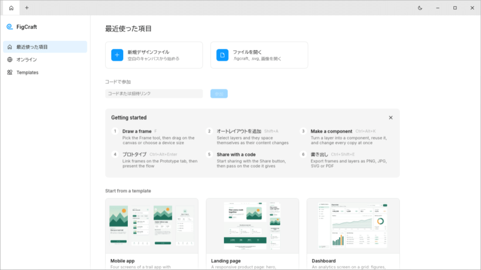Click the 参加 join button
Screen dimensions: 481x270
tap(219, 94)
